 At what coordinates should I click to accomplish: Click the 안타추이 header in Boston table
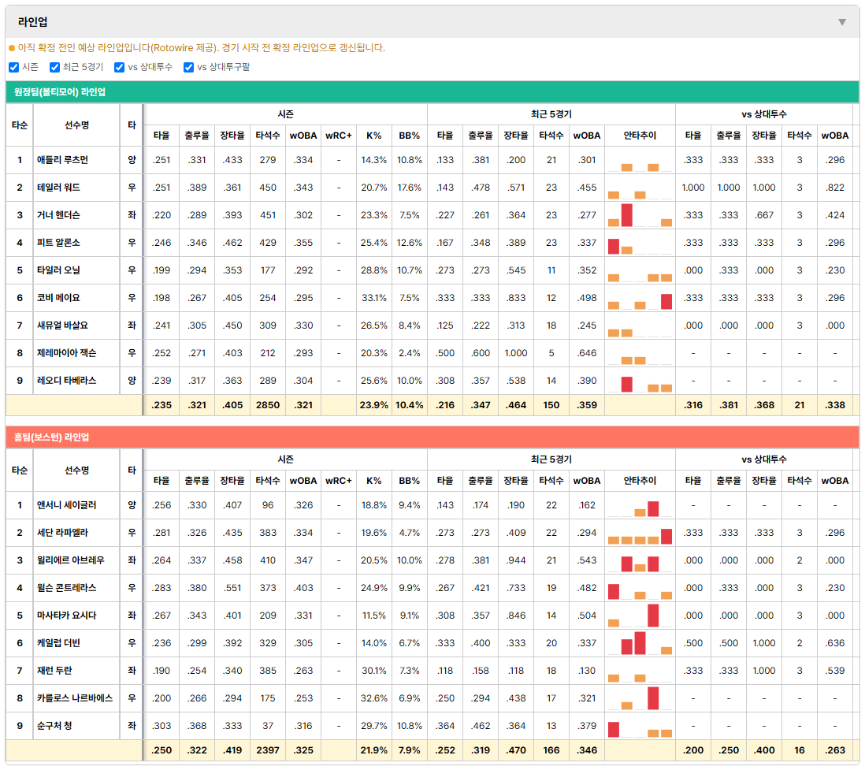pos(640,481)
